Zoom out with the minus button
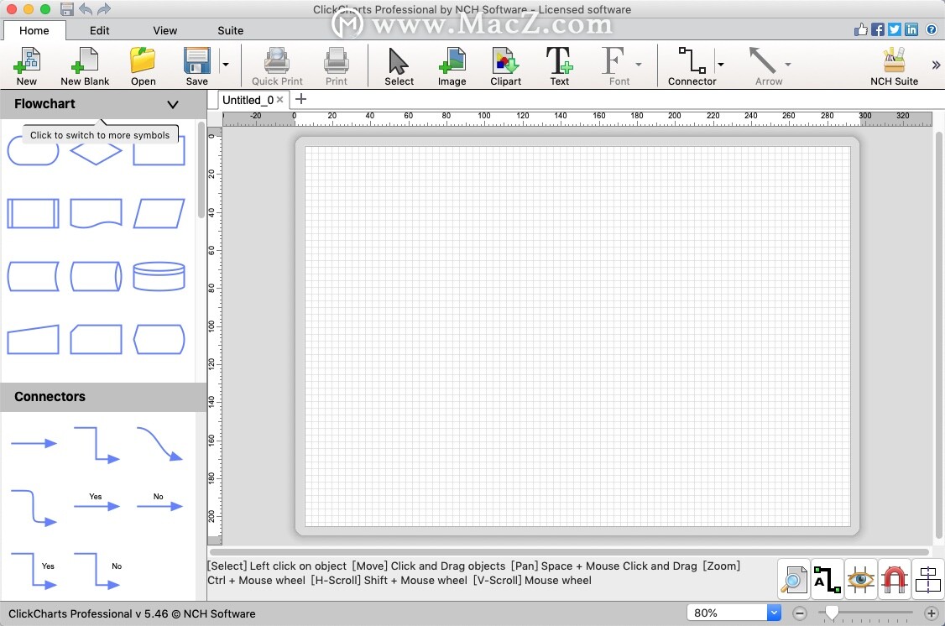The height and width of the screenshot is (626, 945). [x=800, y=613]
